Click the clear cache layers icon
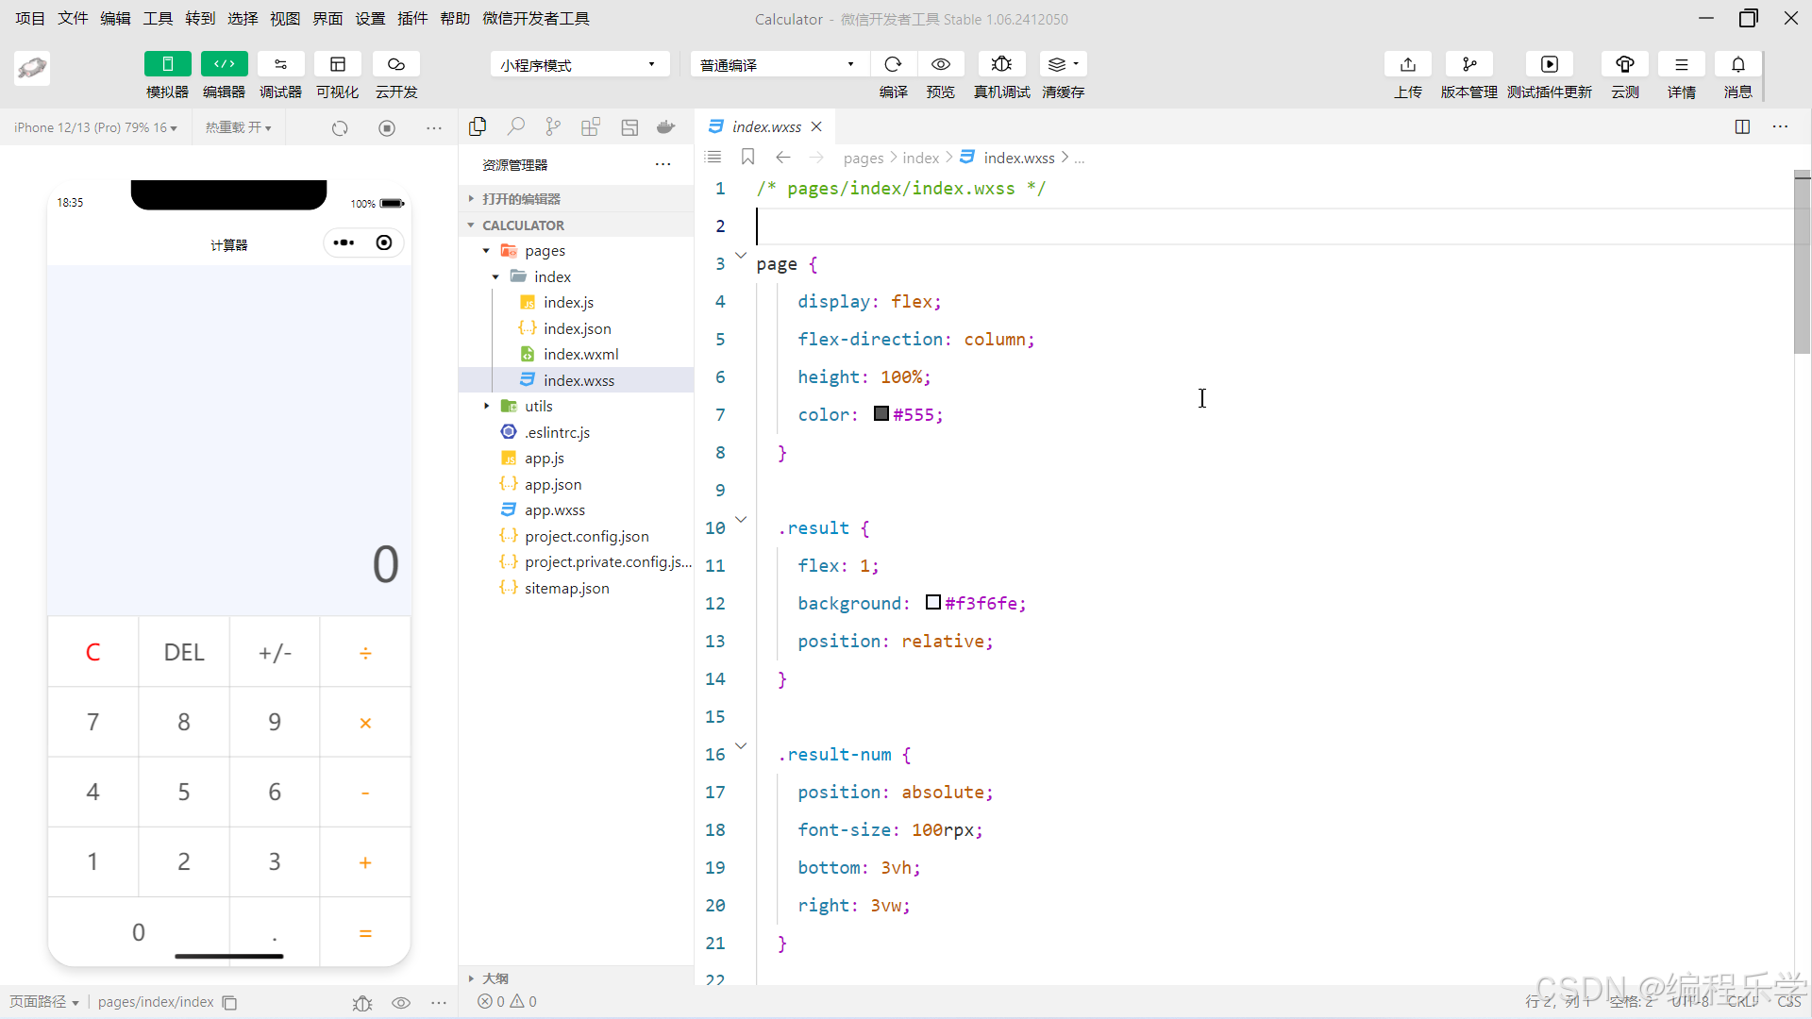This screenshot has height=1019, width=1812. (x=1058, y=64)
